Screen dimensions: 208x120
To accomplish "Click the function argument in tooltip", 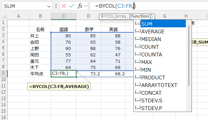I will point(140,16).
